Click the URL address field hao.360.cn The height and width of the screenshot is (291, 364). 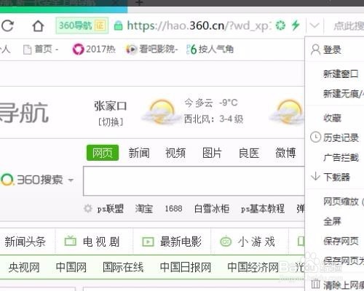pyautogui.click(x=198, y=25)
